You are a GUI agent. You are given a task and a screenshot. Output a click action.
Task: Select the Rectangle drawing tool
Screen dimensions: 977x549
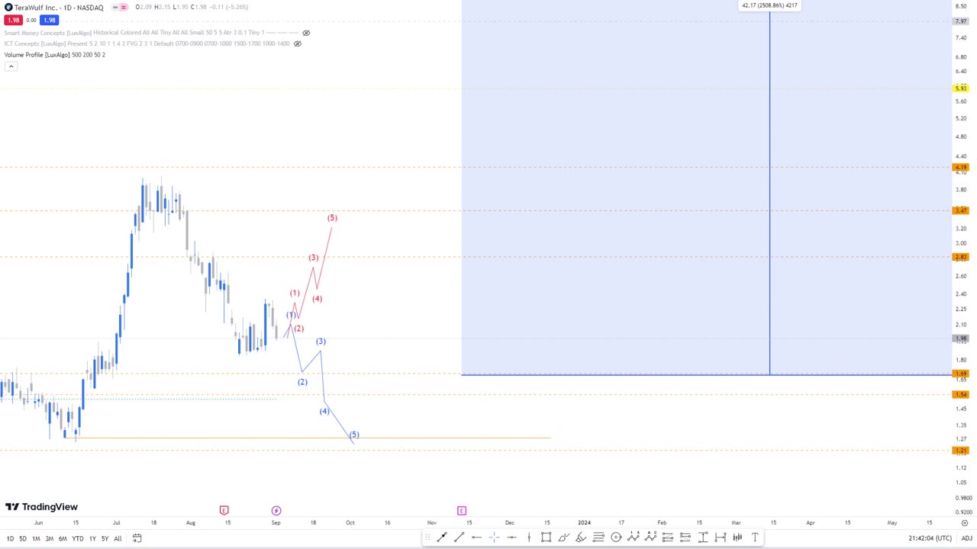pyautogui.click(x=547, y=538)
